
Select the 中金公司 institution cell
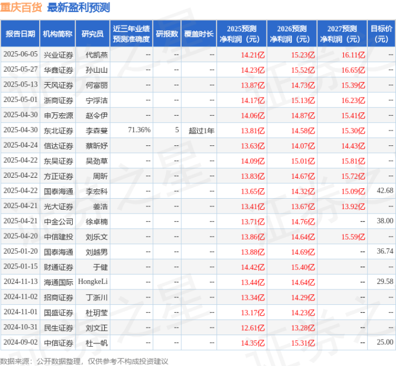point(58,222)
